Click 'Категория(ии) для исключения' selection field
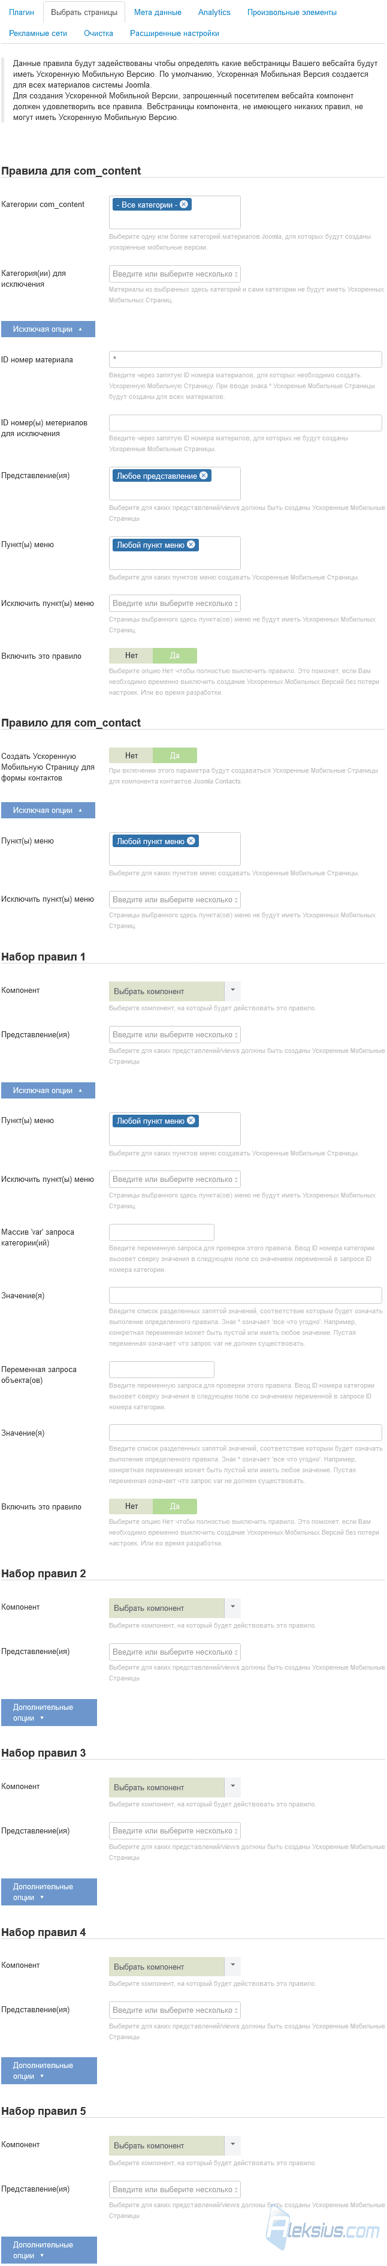 point(175,274)
